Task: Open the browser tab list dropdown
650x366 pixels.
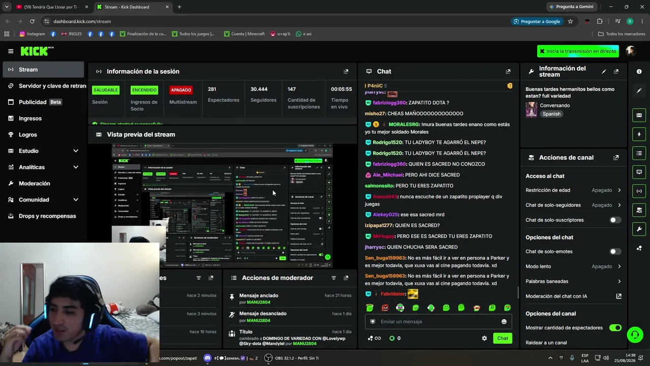Action: (x=7, y=7)
